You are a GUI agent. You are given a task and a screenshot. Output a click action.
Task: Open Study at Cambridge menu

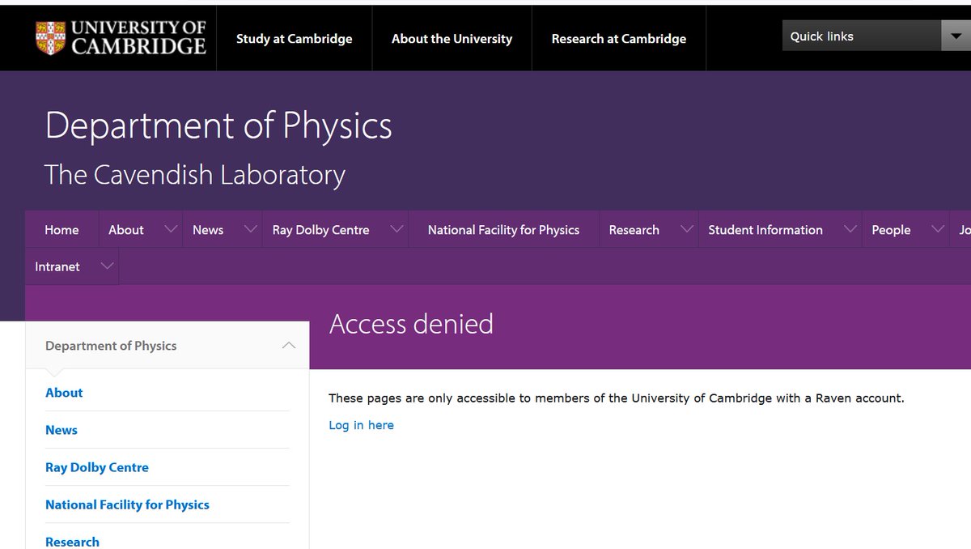[x=295, y=39]
